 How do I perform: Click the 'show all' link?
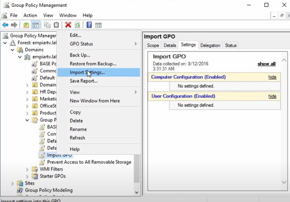click(266, 64)
